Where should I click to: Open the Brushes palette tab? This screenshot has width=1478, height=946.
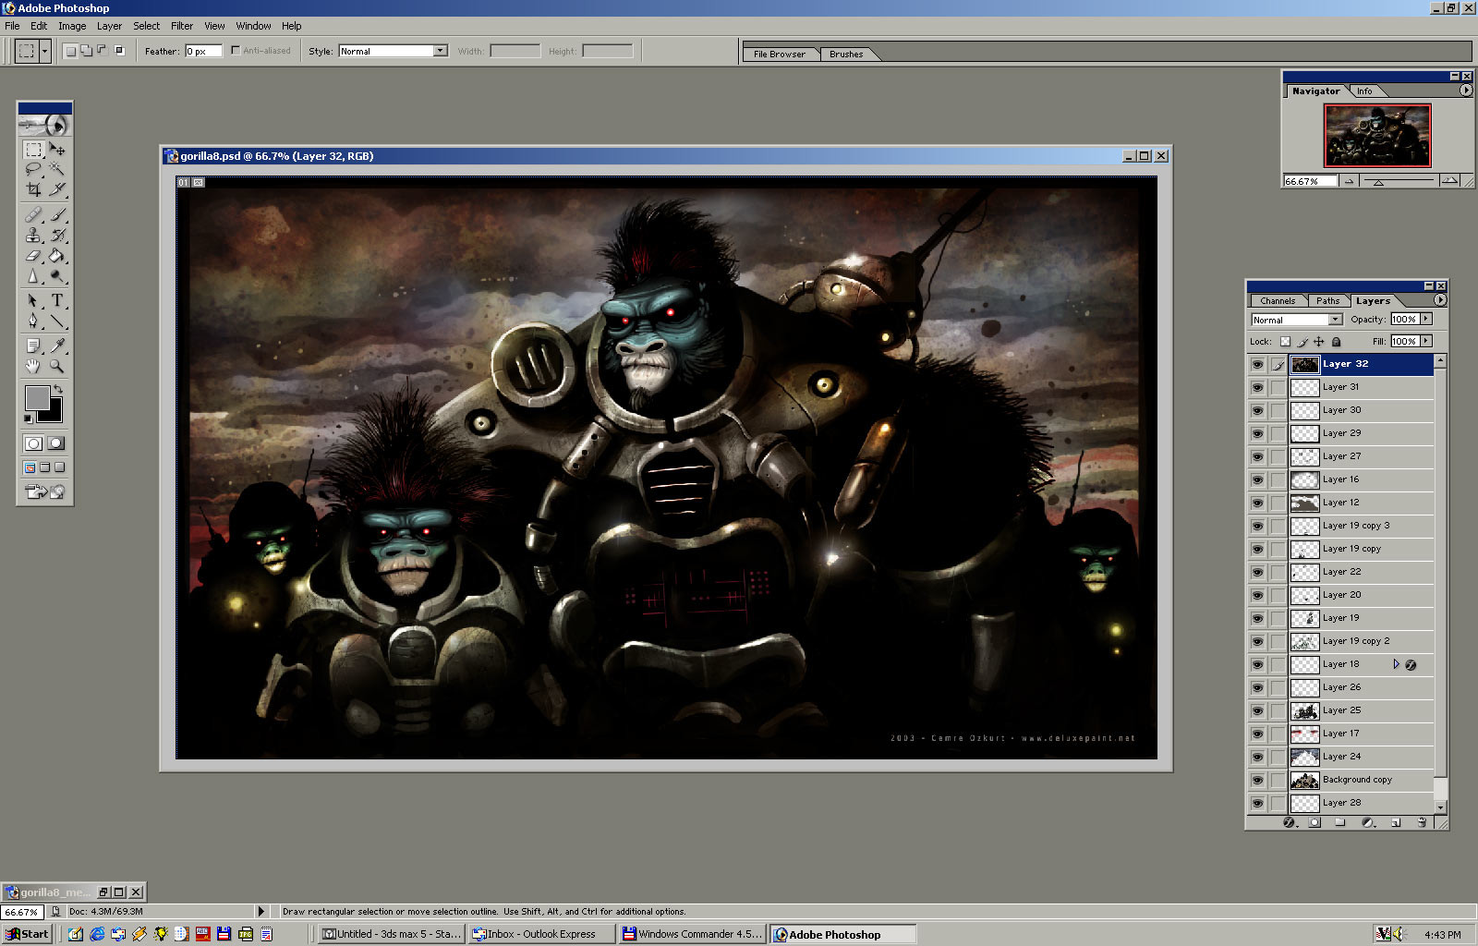pos(846,54)
